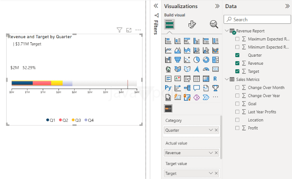
Task: Remove Revenue from Actual value well
Action: (216, 152)
